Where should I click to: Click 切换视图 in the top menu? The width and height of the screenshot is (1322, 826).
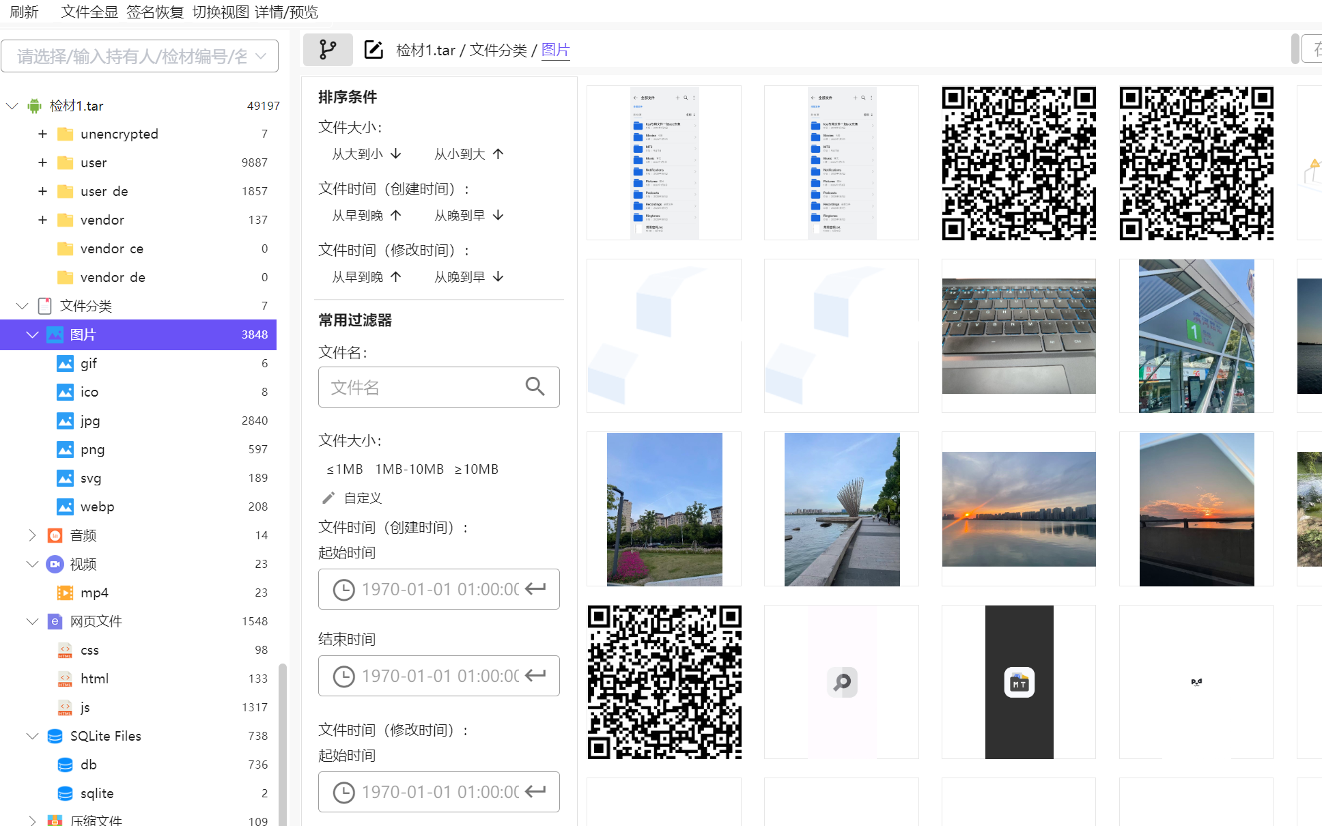tap(221, 12)
